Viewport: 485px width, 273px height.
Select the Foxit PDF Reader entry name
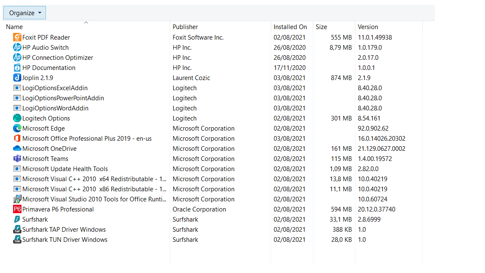pos(46,37)
